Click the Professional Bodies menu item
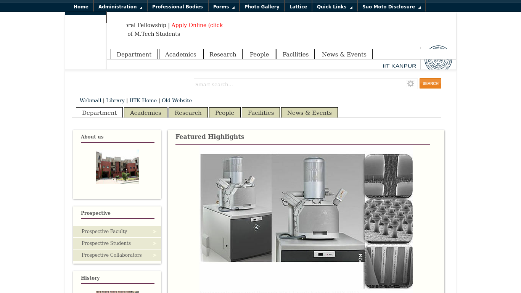This screenshot has width=521, height=293. 177,6
